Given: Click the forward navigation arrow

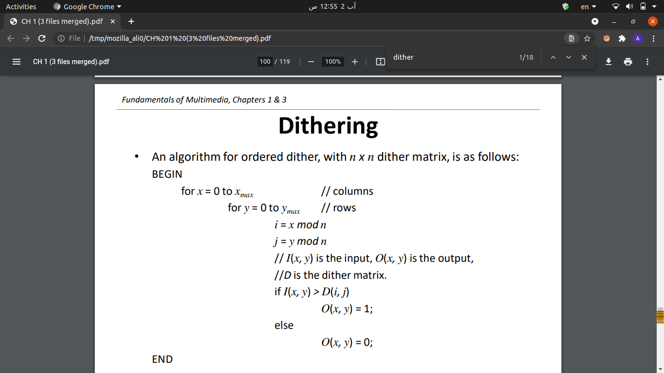Looking at the screenshot, I should [x=26, y=38].
